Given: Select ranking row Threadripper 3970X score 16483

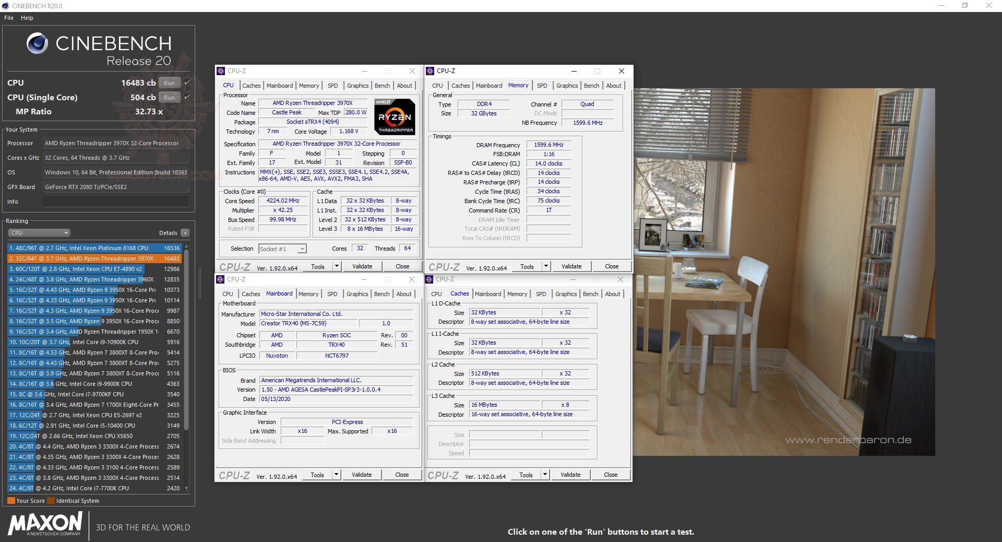Looking at the screenshot, I should click(94, 258).
